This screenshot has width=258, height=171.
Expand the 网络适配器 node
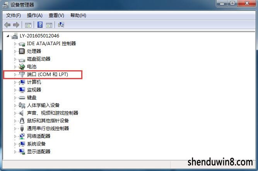pos(15,136)
